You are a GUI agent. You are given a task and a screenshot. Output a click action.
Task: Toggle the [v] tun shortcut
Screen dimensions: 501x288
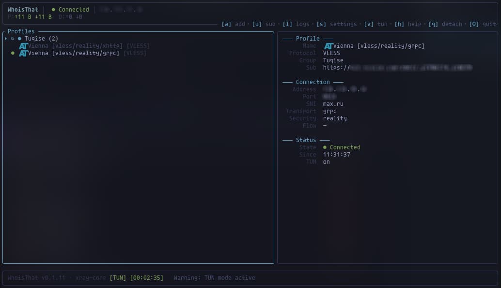(376, 24)
